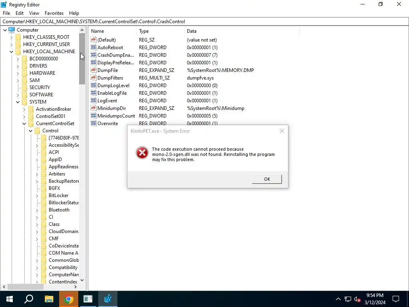Click the tree scroll right arrow

click(x=75, y=287)
